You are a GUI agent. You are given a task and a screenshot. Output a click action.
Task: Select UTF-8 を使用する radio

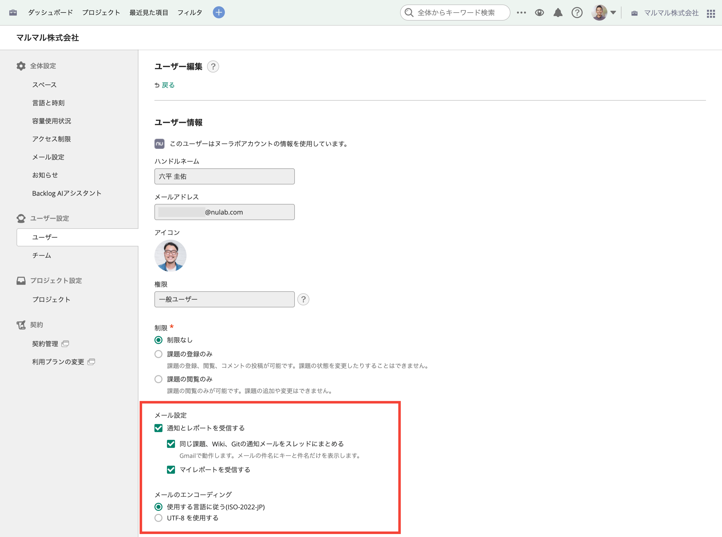(159, 518)
